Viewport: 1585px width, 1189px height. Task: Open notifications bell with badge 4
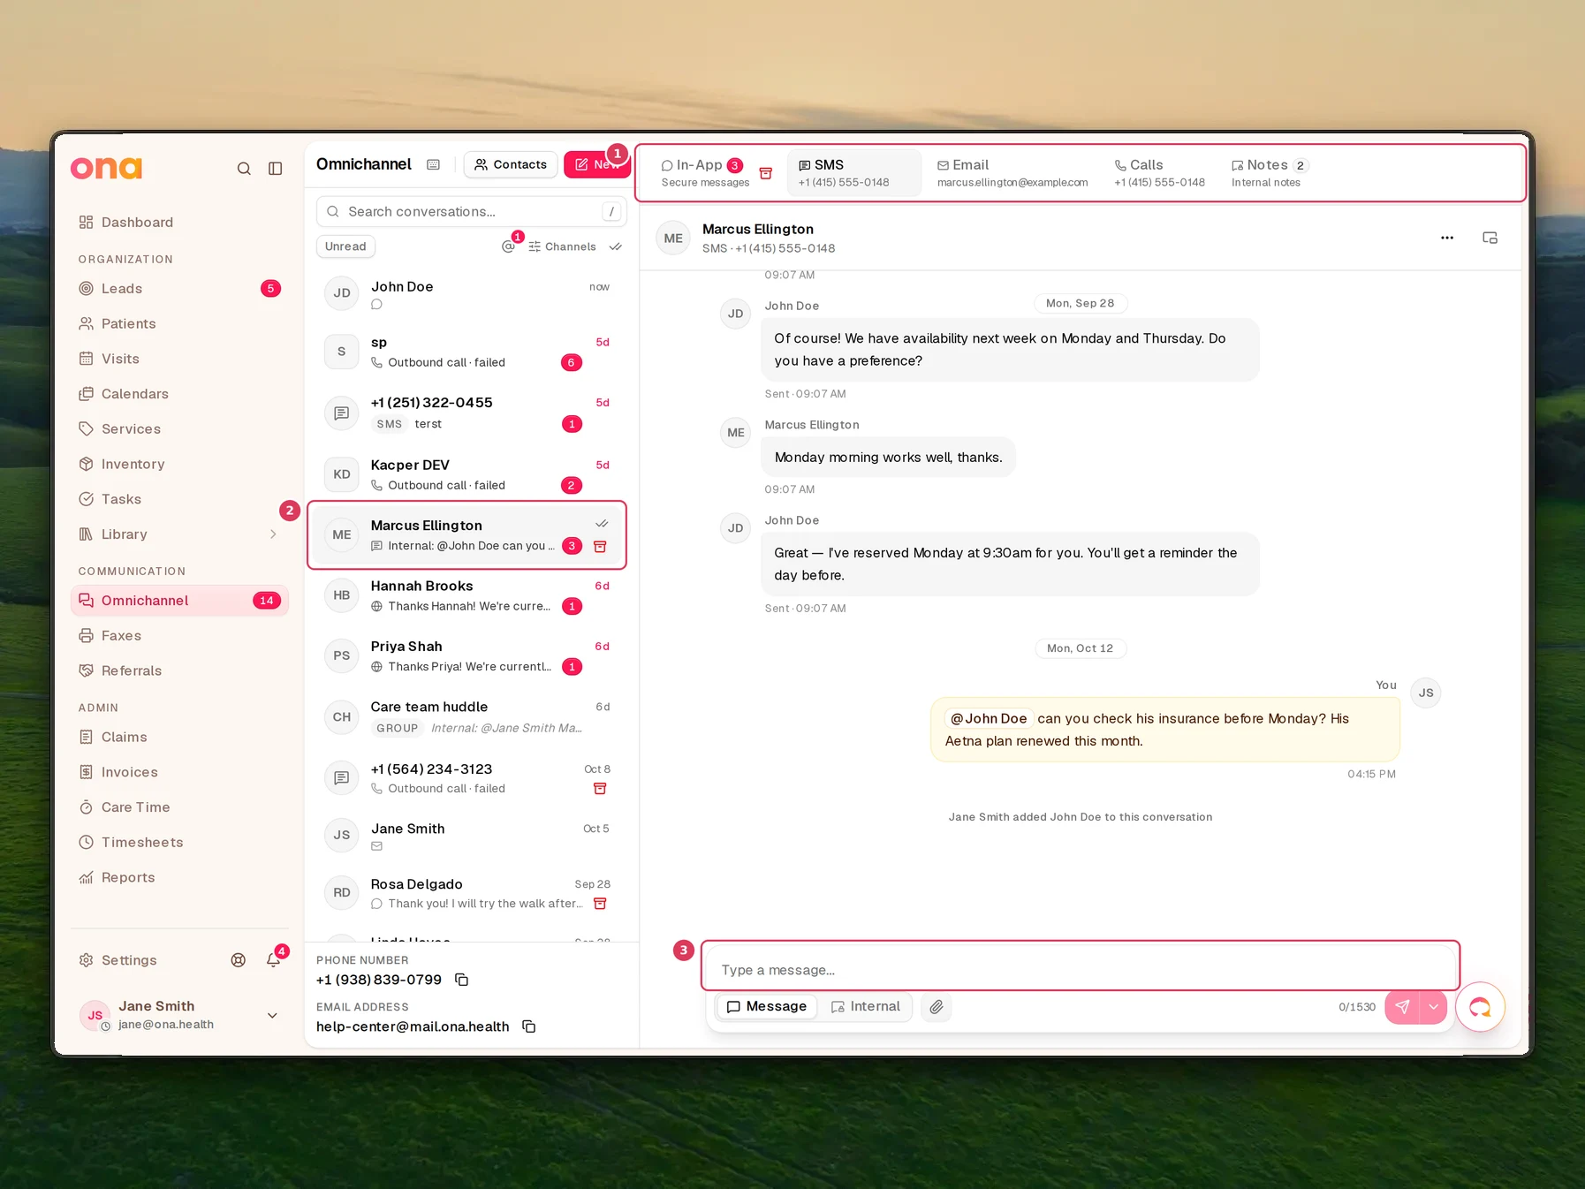(274, 960)
